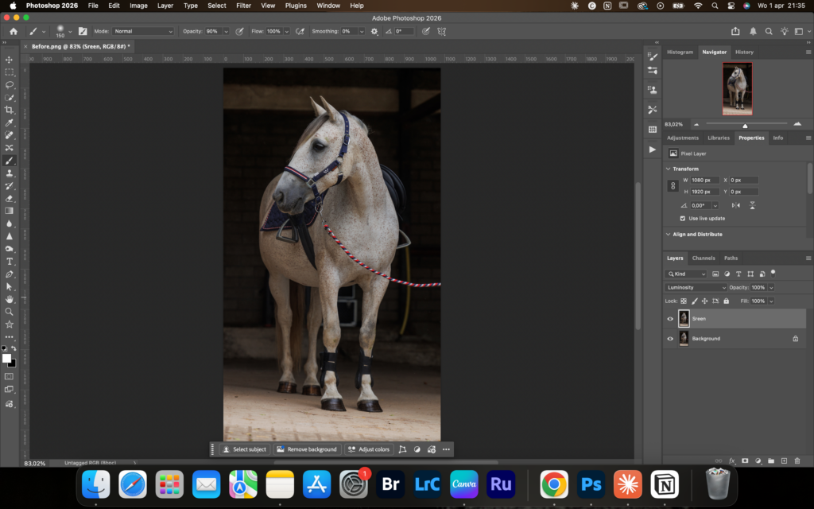Open the Luminosity blend mode dropdown

point(696,287)
